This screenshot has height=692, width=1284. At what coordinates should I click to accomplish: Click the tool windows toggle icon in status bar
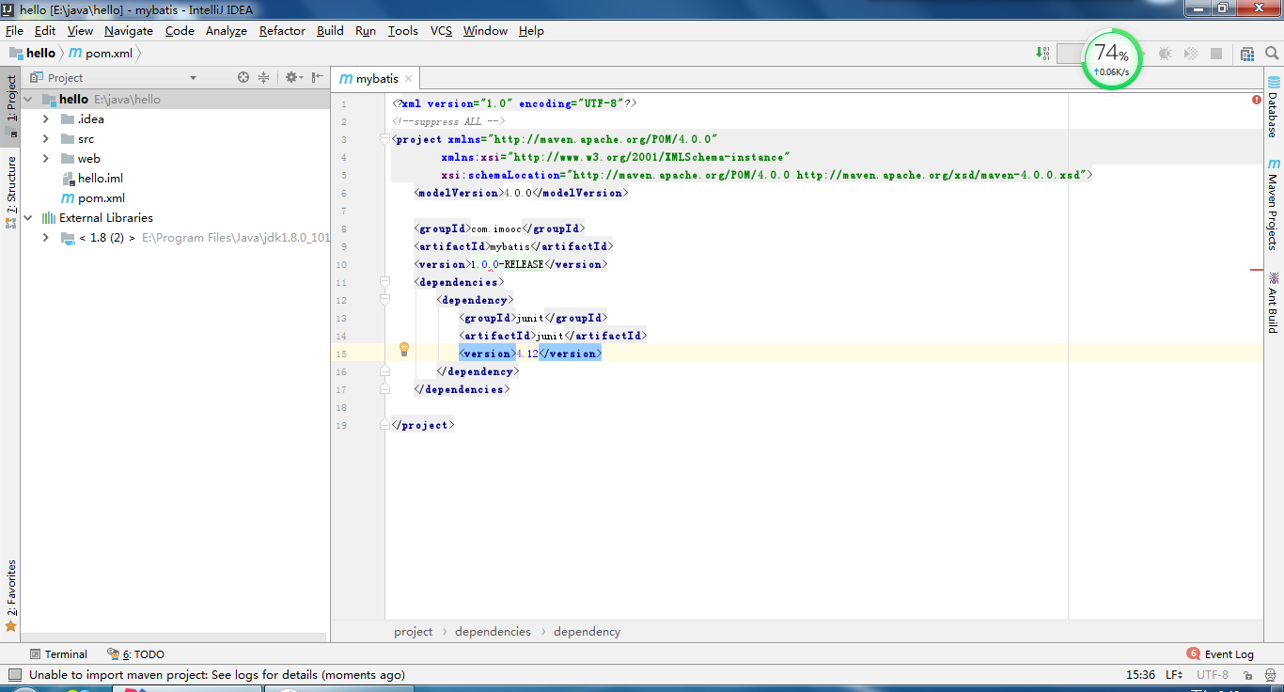click(13, 674)
